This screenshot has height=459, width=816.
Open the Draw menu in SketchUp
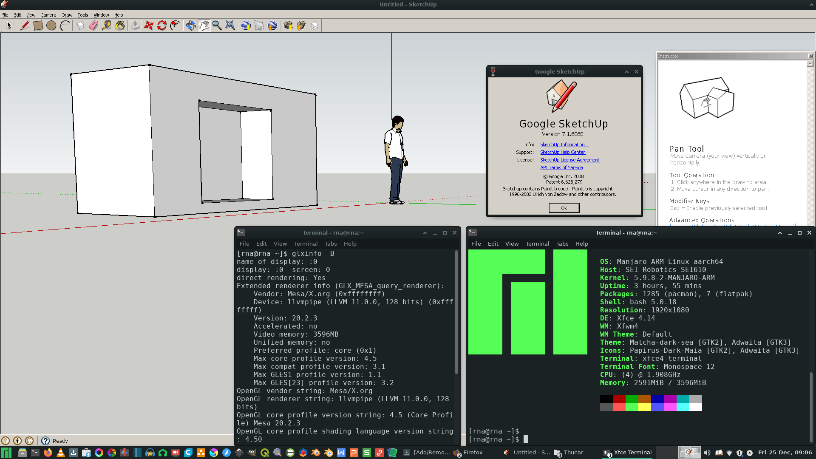coord(67,15)
